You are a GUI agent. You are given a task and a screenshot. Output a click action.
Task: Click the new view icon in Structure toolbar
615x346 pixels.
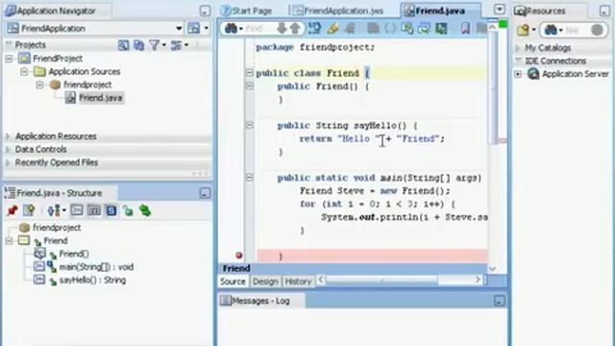click(29, 210)
